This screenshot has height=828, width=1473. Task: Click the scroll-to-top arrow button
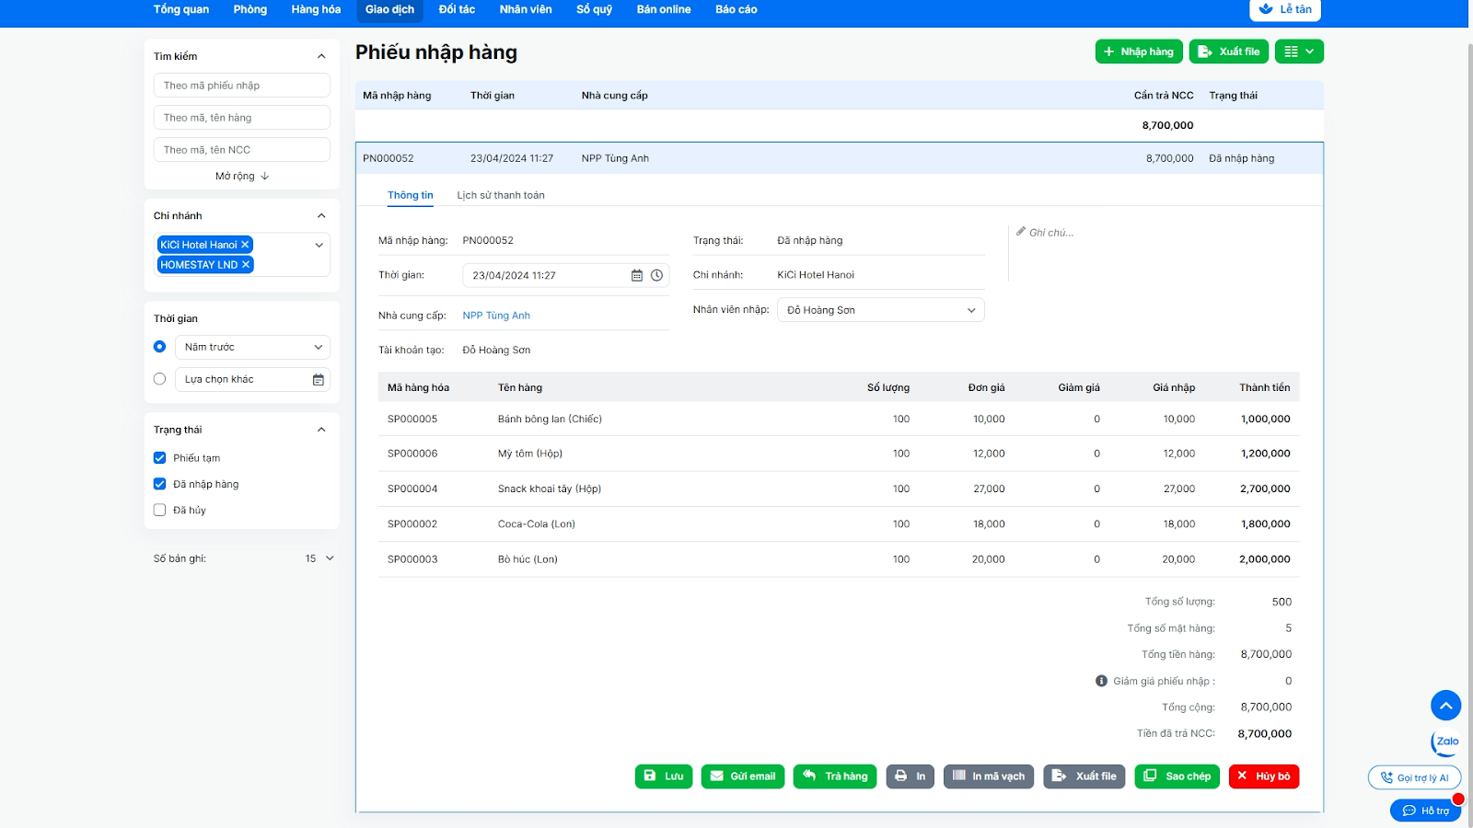[x=1446, y=706]
